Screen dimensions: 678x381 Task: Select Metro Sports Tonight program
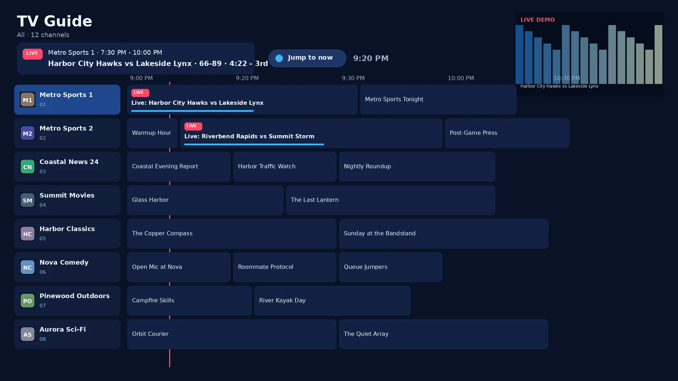point(438,99)
